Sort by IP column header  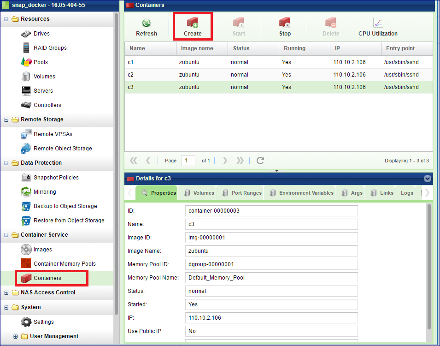(x=356, y=48)
